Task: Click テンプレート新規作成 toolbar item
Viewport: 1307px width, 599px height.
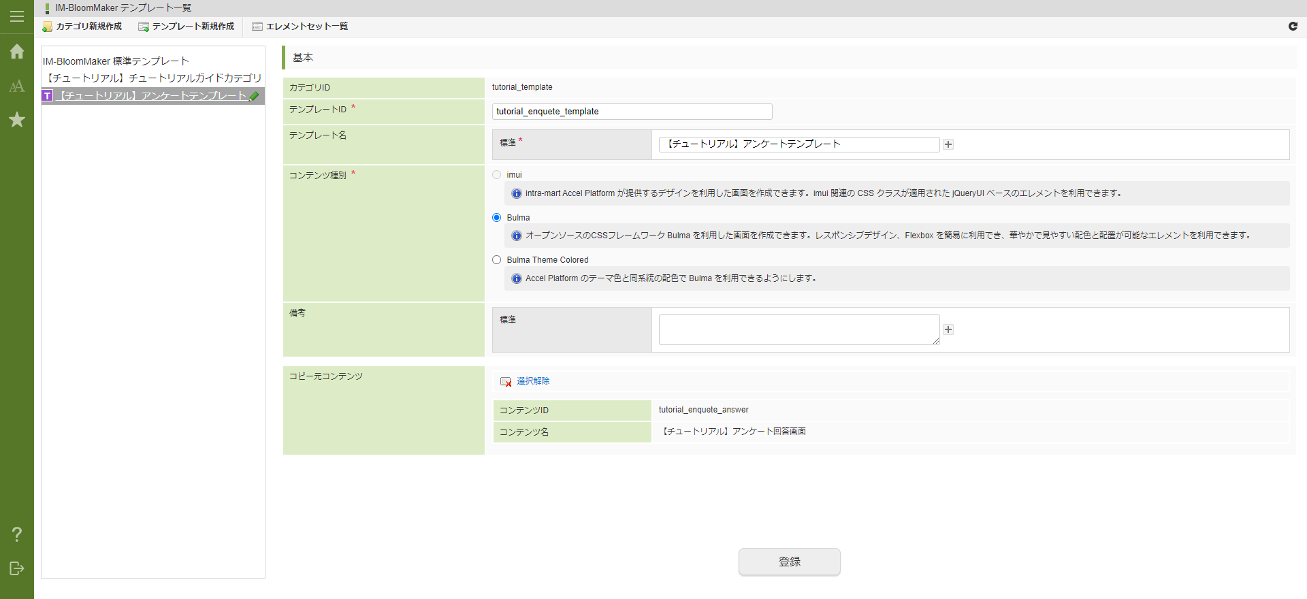Action: point(187,27)
